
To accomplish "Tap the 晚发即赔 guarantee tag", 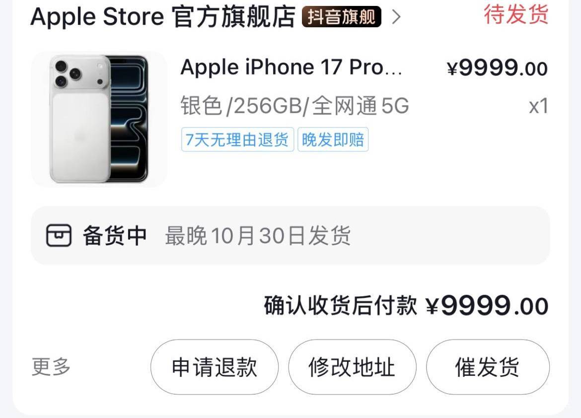I will (333, 139).
